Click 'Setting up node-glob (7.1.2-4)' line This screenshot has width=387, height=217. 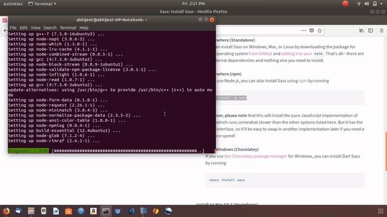51,136
